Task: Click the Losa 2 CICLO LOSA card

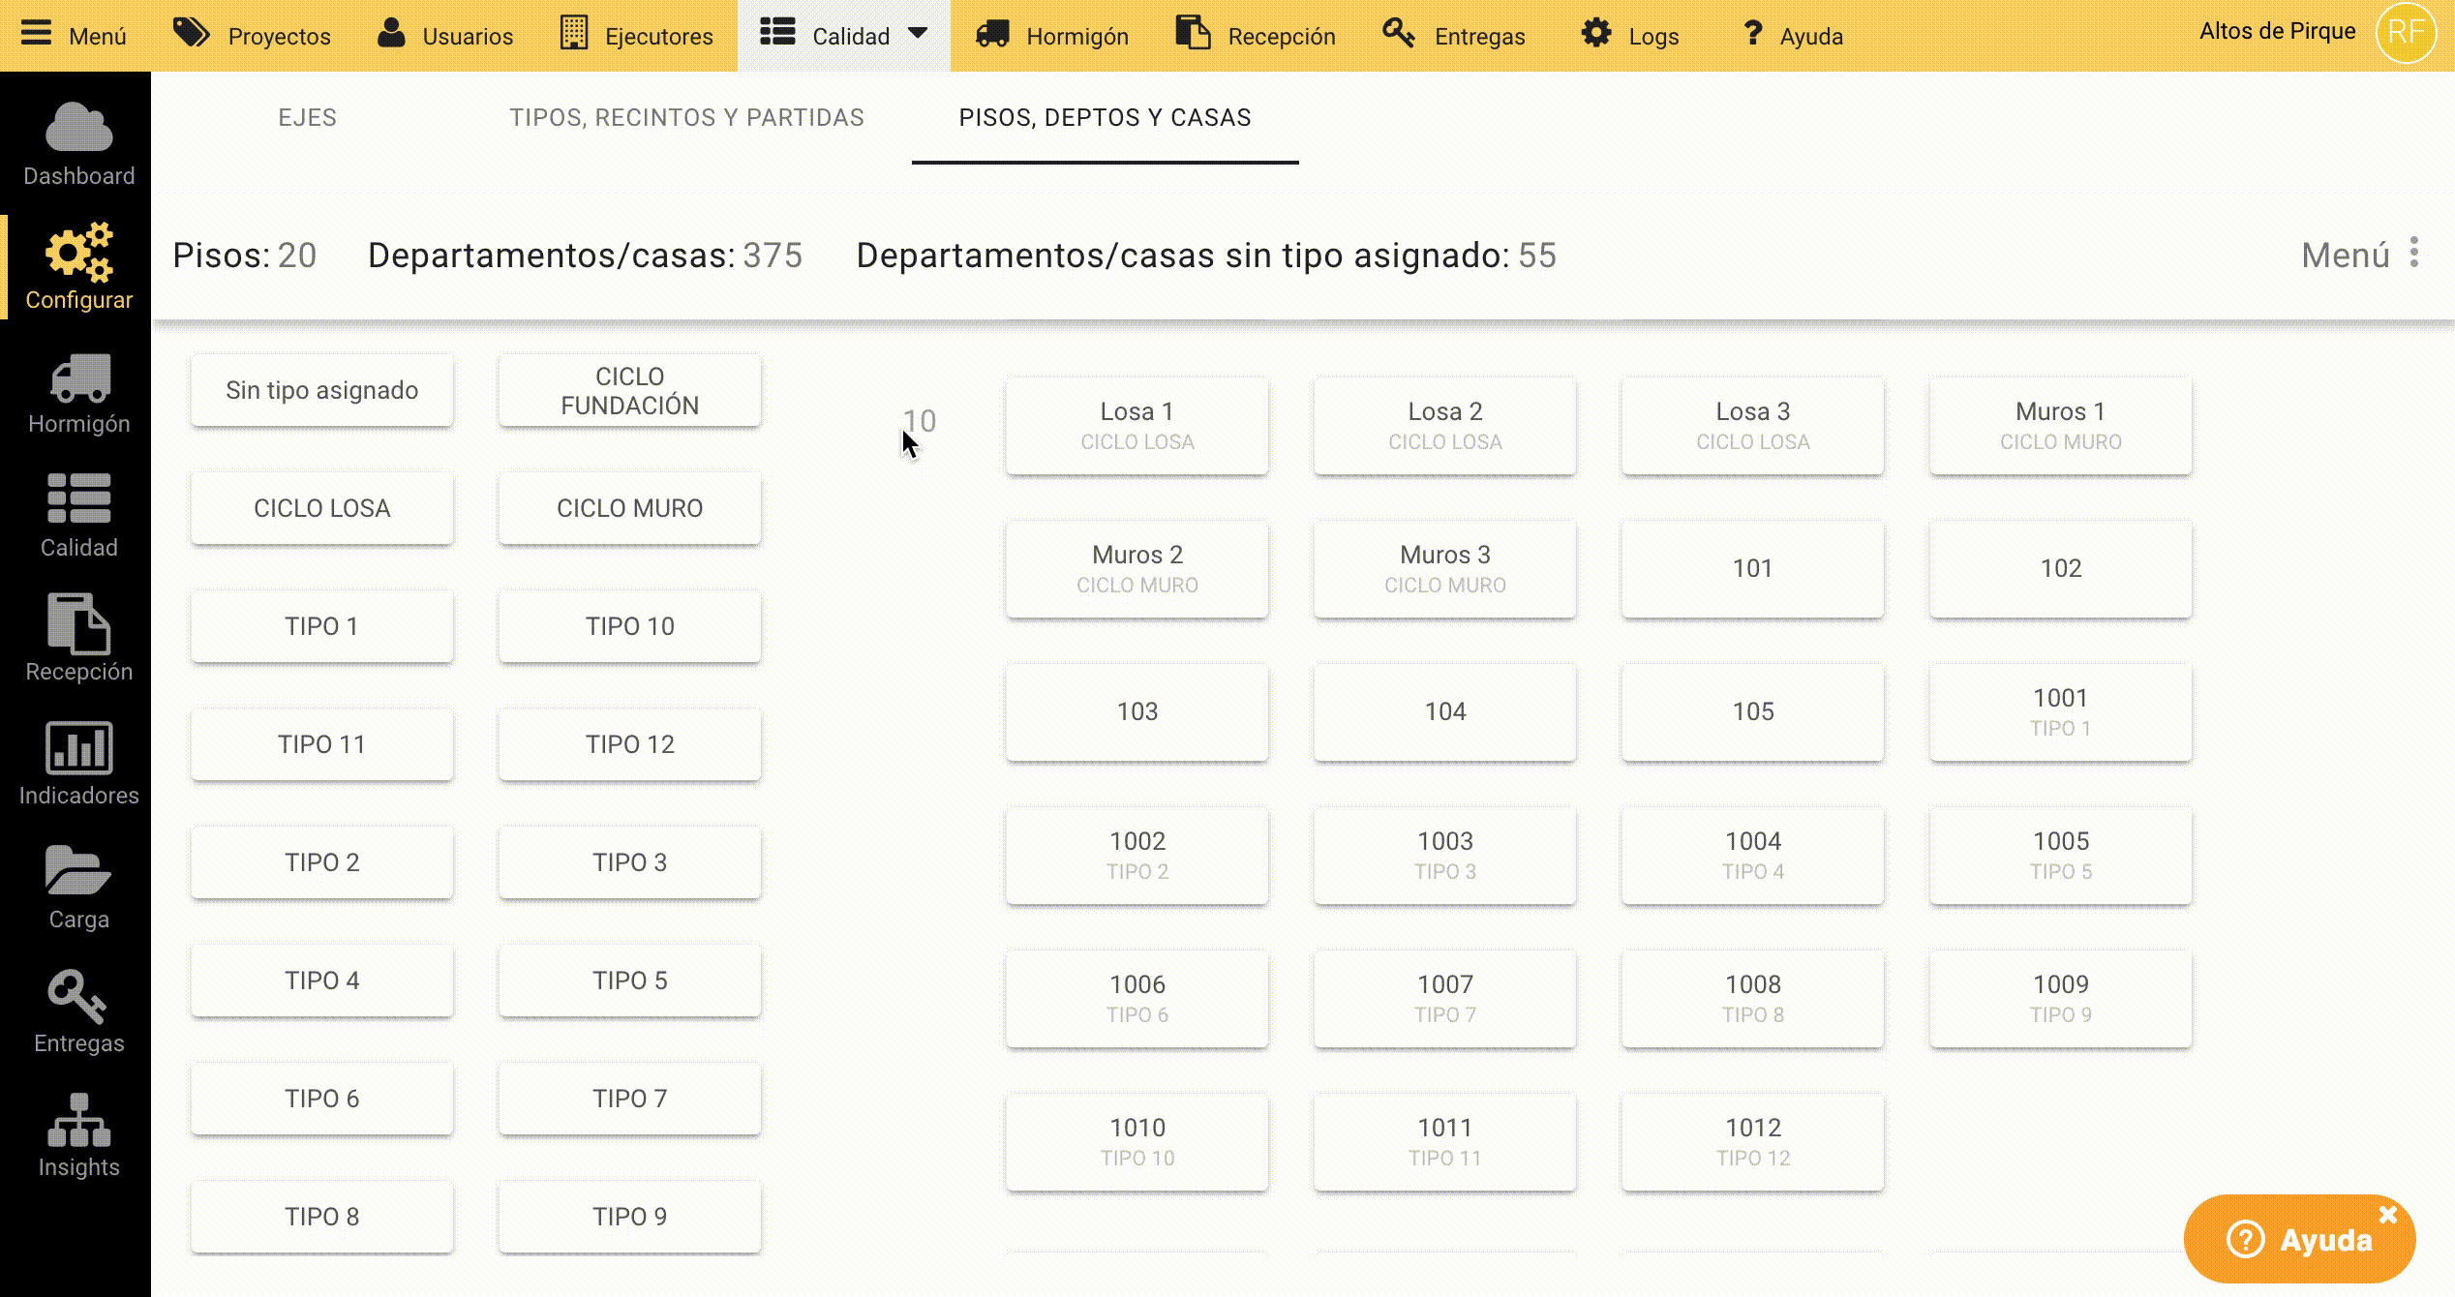Action: (1444, 426)
